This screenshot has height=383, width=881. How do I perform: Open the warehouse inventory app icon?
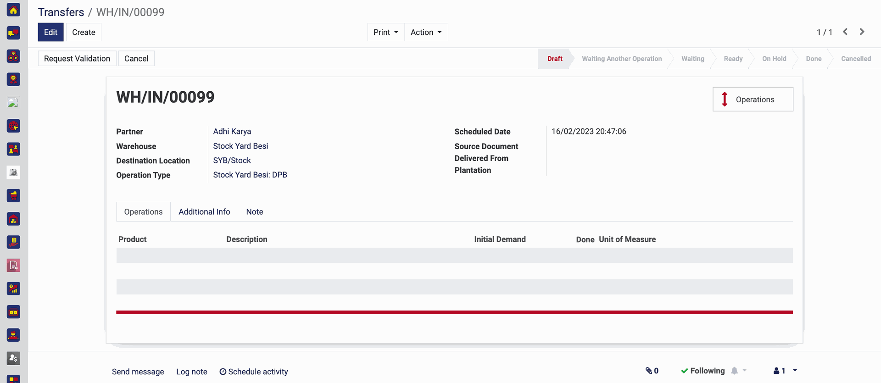pyautogui.click(x=13, y=219)
